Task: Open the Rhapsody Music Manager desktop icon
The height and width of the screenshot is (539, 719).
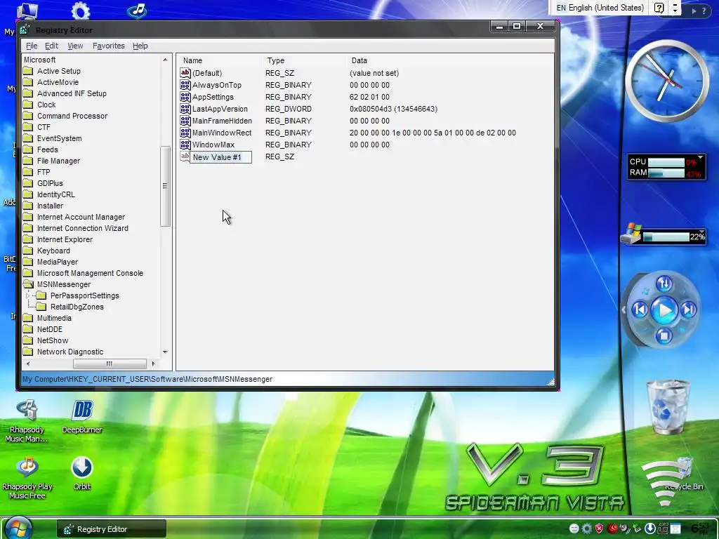Action: click(x=27, y=421)
